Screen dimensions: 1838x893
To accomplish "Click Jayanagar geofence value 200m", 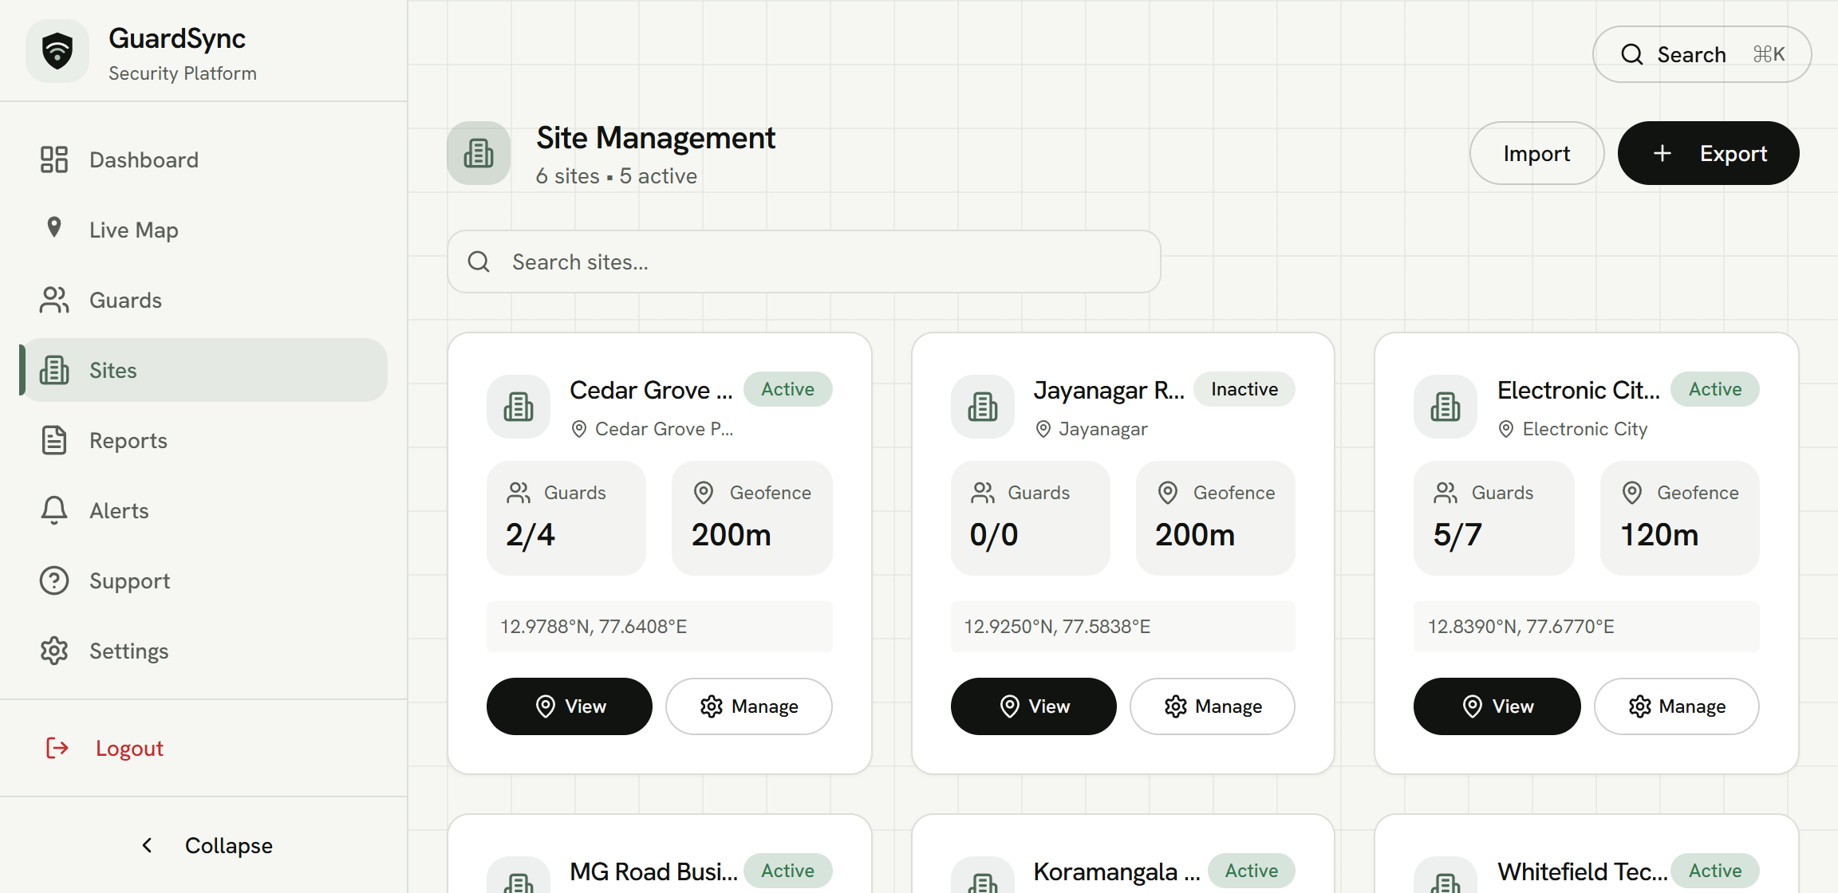I will (x=1195, y=535).
